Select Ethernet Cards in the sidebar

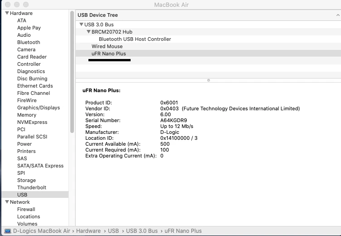tap(35, 86)
